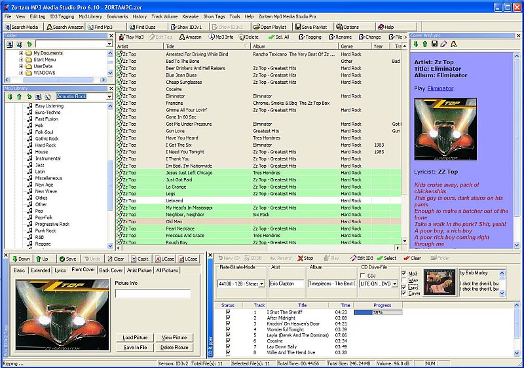
Task: Click the green Save icon in tag editor
Action: tap(67, 259)
